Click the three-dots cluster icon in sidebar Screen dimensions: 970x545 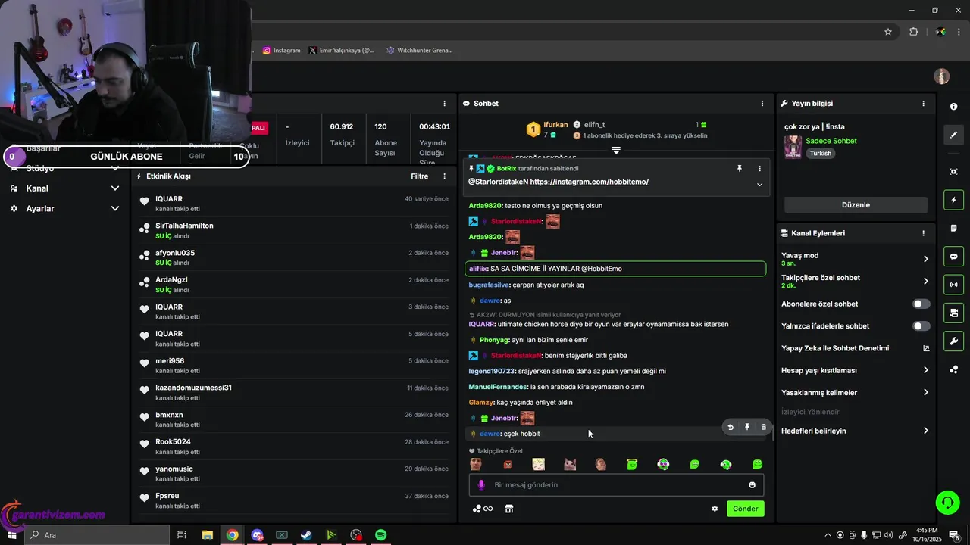coord(953,369)
